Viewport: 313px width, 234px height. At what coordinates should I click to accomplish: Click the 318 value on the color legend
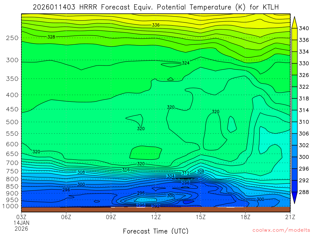(304, 98)
